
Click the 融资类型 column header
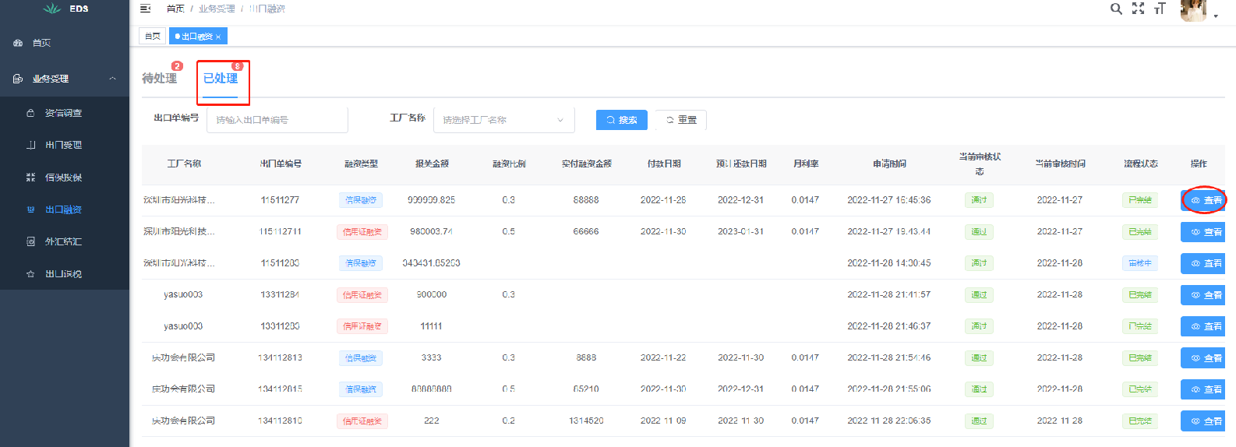361,164
